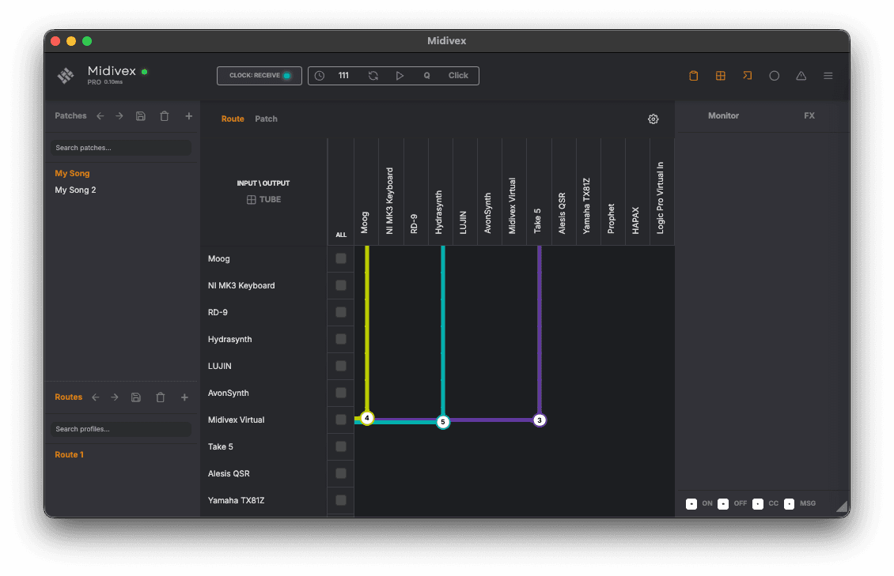The image size is (894, 576).
Task: Enable the ALL checkbox for Hydrasynth
Action: pos(340,338)
